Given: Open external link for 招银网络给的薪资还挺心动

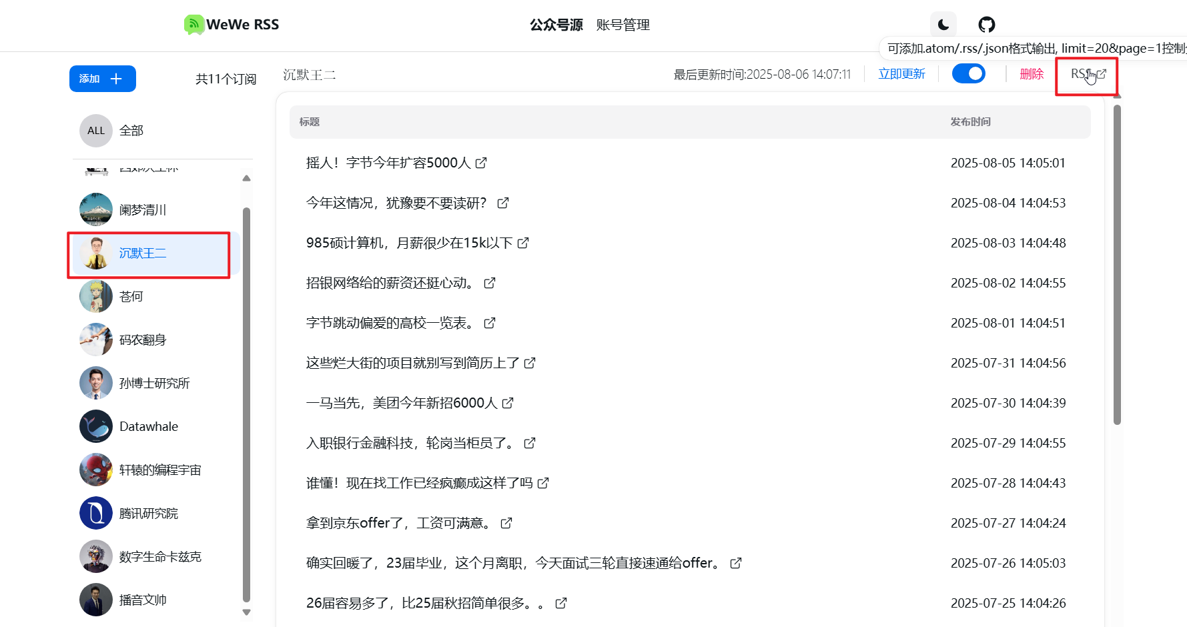Looking at the screenshot, I should point(490,283).
